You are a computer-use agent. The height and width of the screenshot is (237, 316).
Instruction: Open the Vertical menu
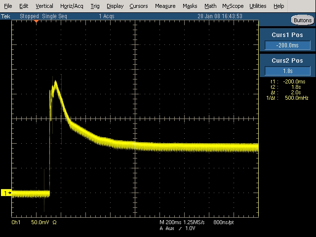click(44, 6)
